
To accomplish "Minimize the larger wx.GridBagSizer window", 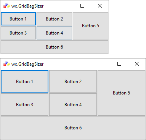I will 102,64.
